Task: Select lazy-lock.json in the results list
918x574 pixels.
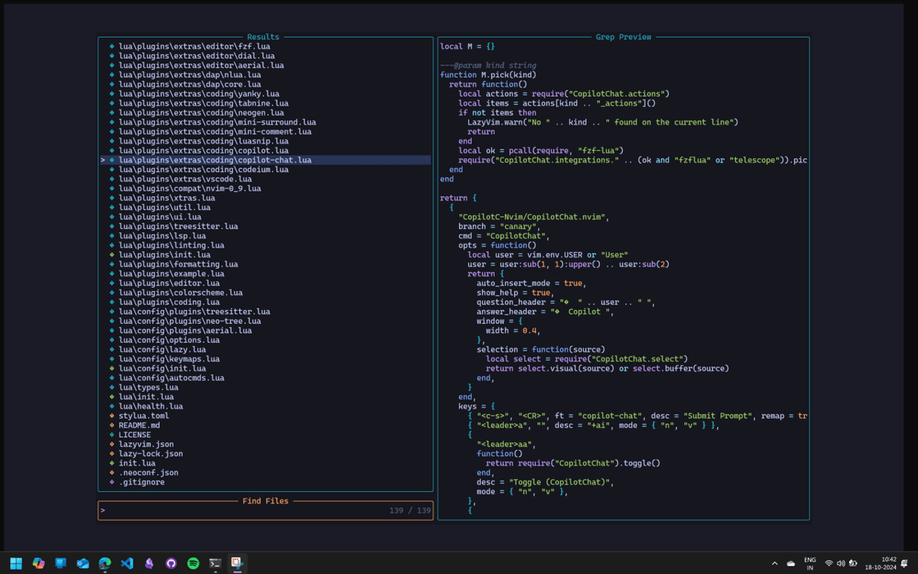Action: click(151, 453)
